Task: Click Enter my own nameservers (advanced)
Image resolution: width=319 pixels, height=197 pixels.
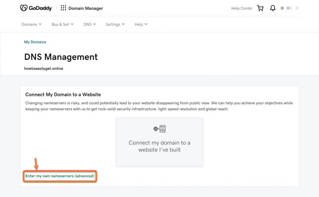Action: point(60,176)
